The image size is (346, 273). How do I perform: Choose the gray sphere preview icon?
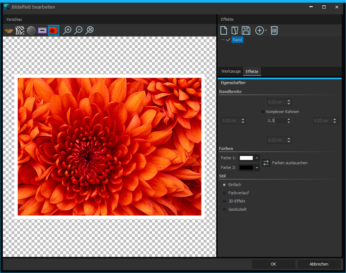tap(31, 31)
